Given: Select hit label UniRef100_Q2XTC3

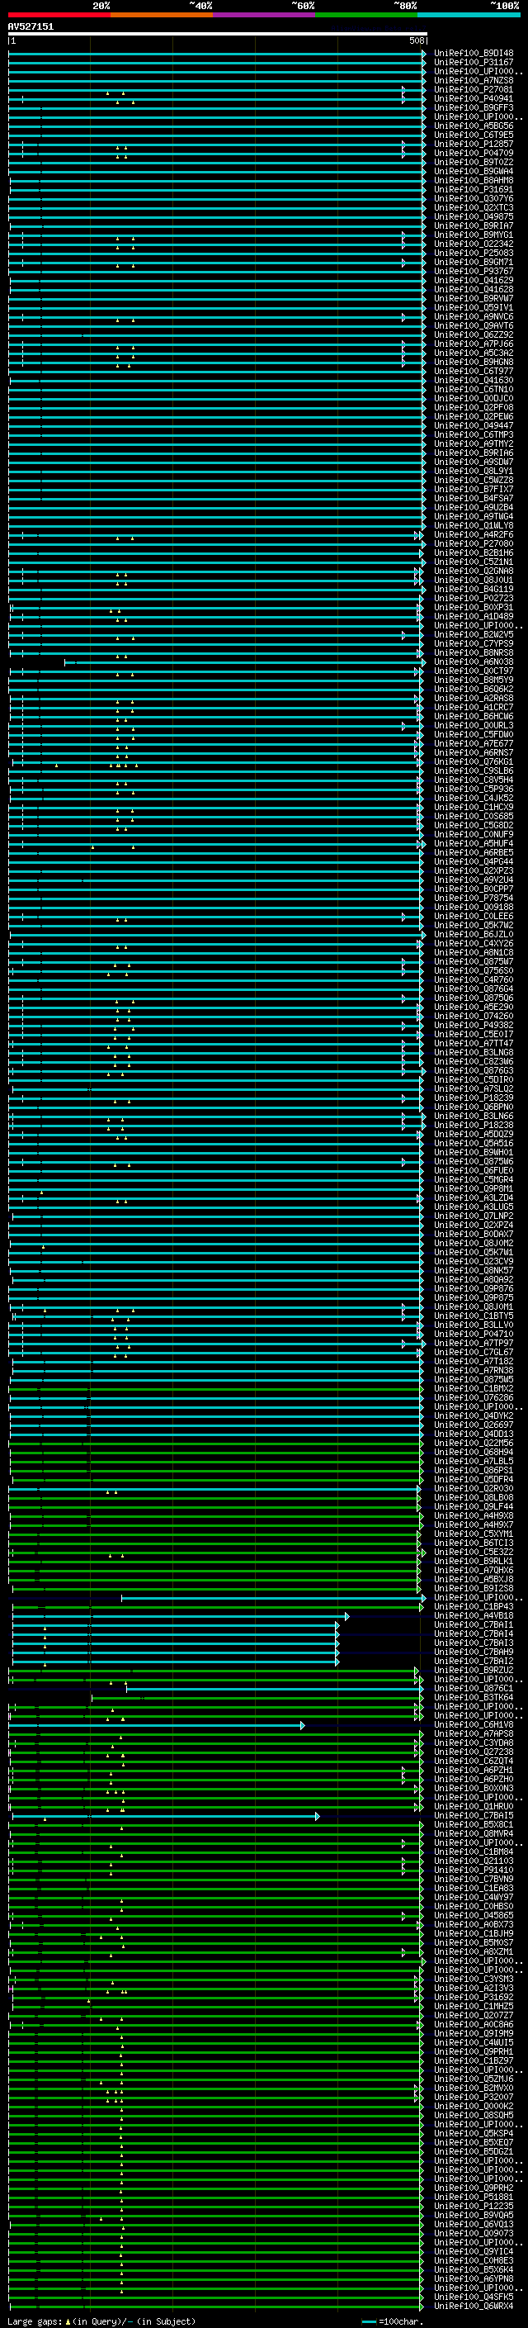Looking at the screenshot, I should pos(474,208).
